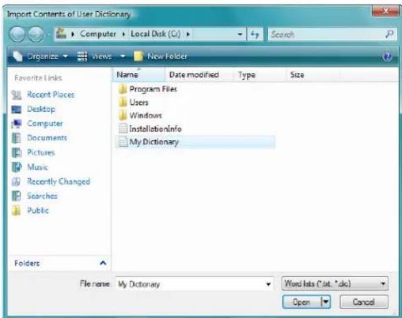Go to the Desktop favorite link
The width and height of the screenshot is (402, 318).
coord(41,109)
